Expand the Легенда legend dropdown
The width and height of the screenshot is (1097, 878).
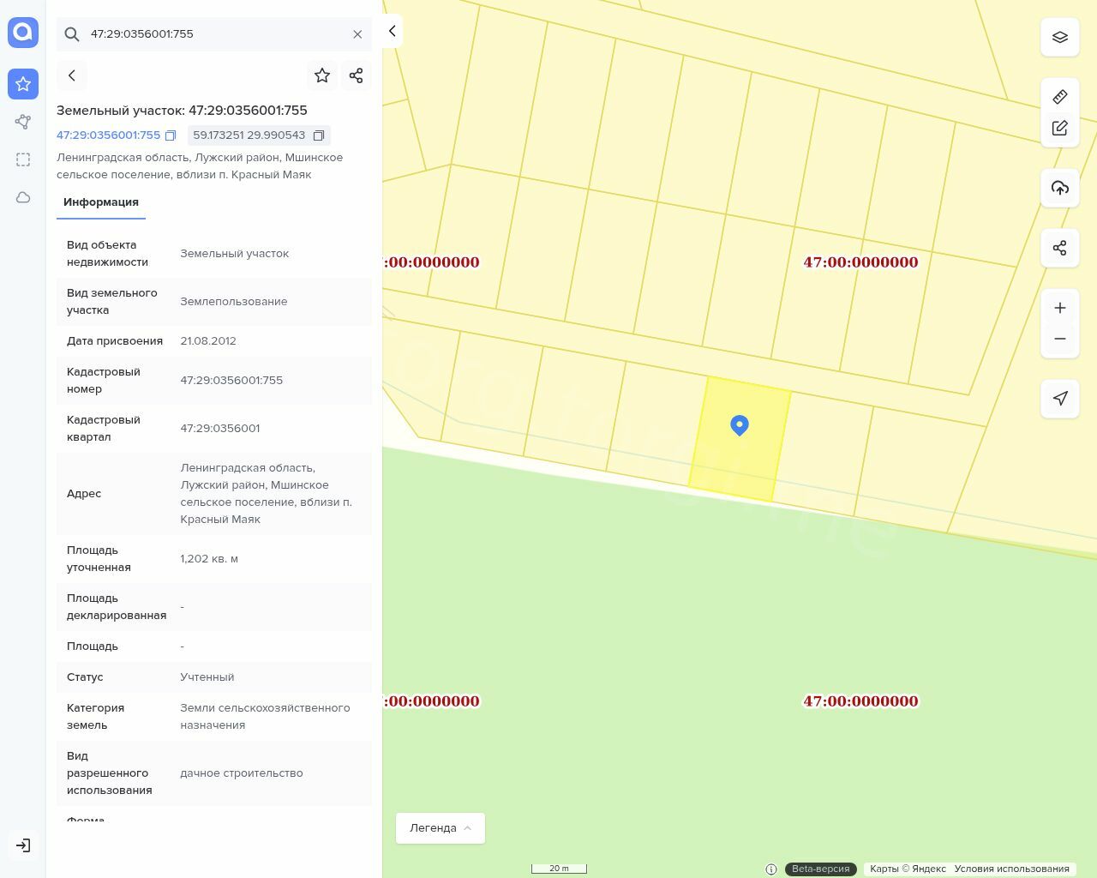440,828
